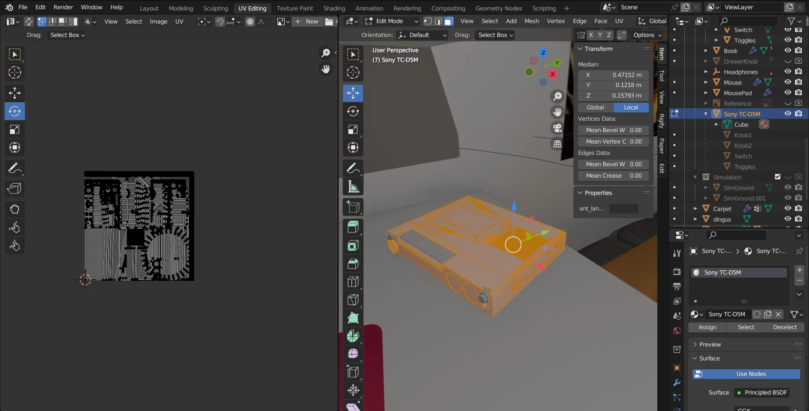Click the outliner search field

coord(747,21)
